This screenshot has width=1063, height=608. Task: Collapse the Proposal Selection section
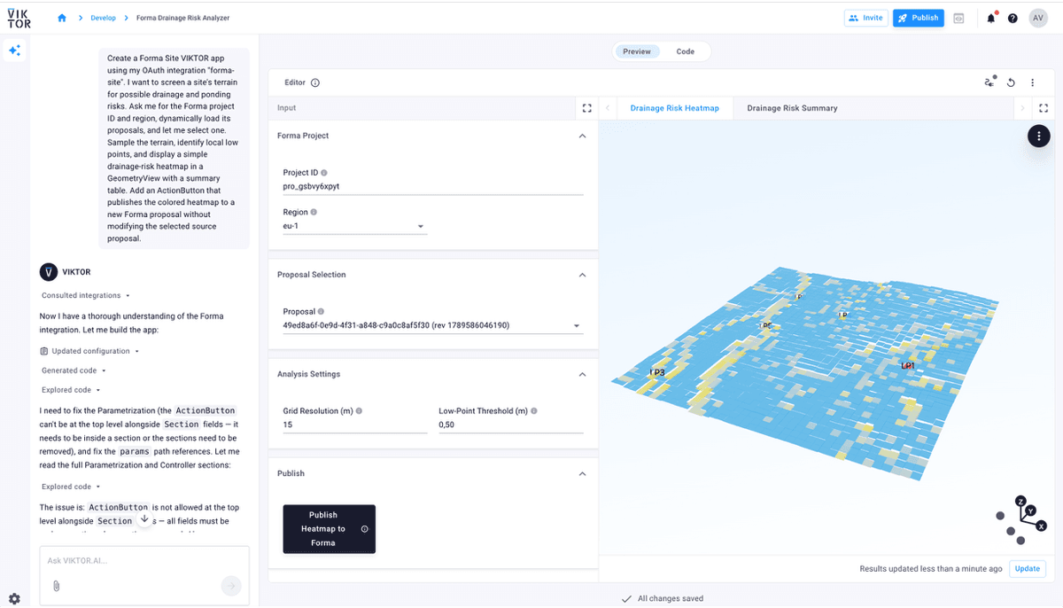click(x=582, y=275)
